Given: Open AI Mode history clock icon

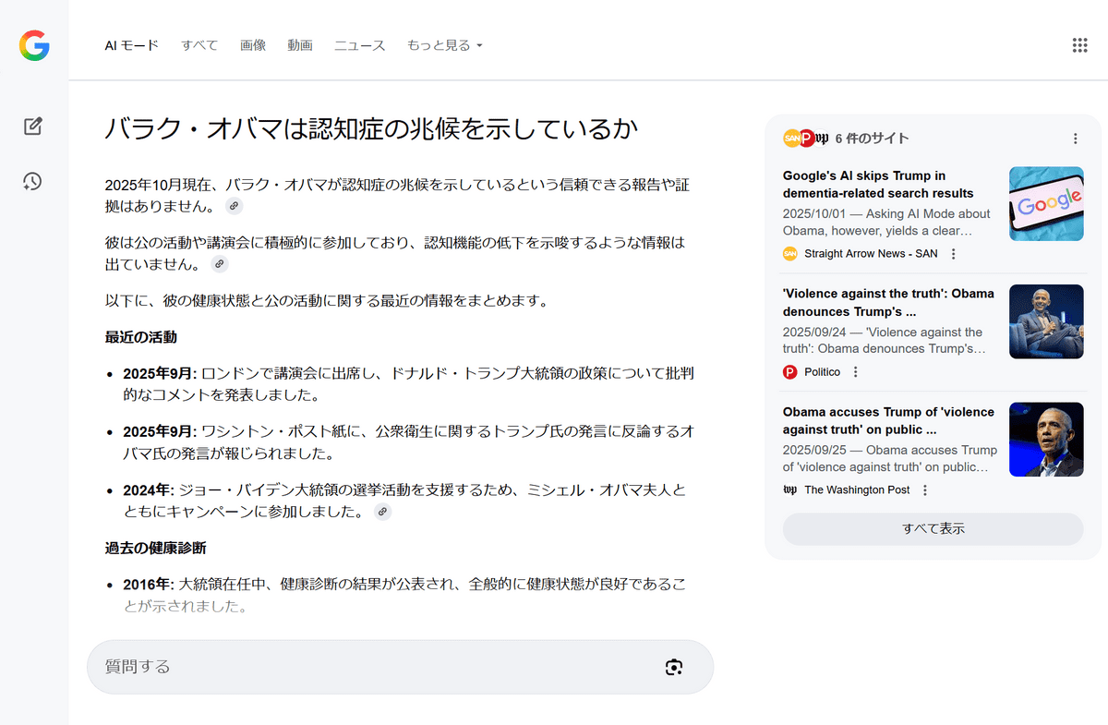Looking at the screenshot, I should pos(33,181).
